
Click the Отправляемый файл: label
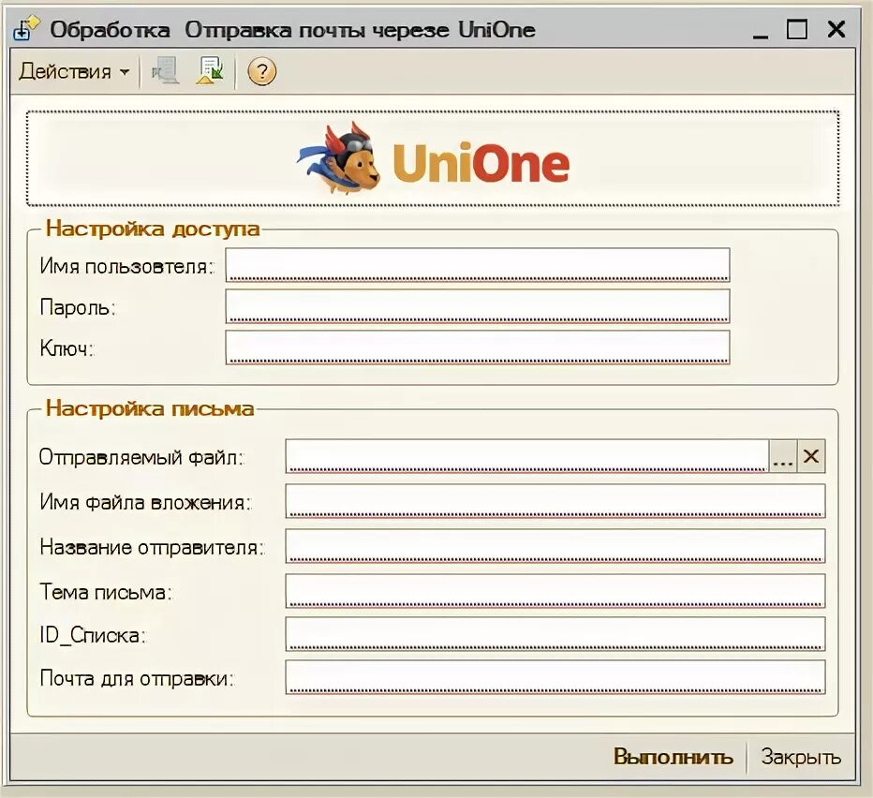pos(142,458)
